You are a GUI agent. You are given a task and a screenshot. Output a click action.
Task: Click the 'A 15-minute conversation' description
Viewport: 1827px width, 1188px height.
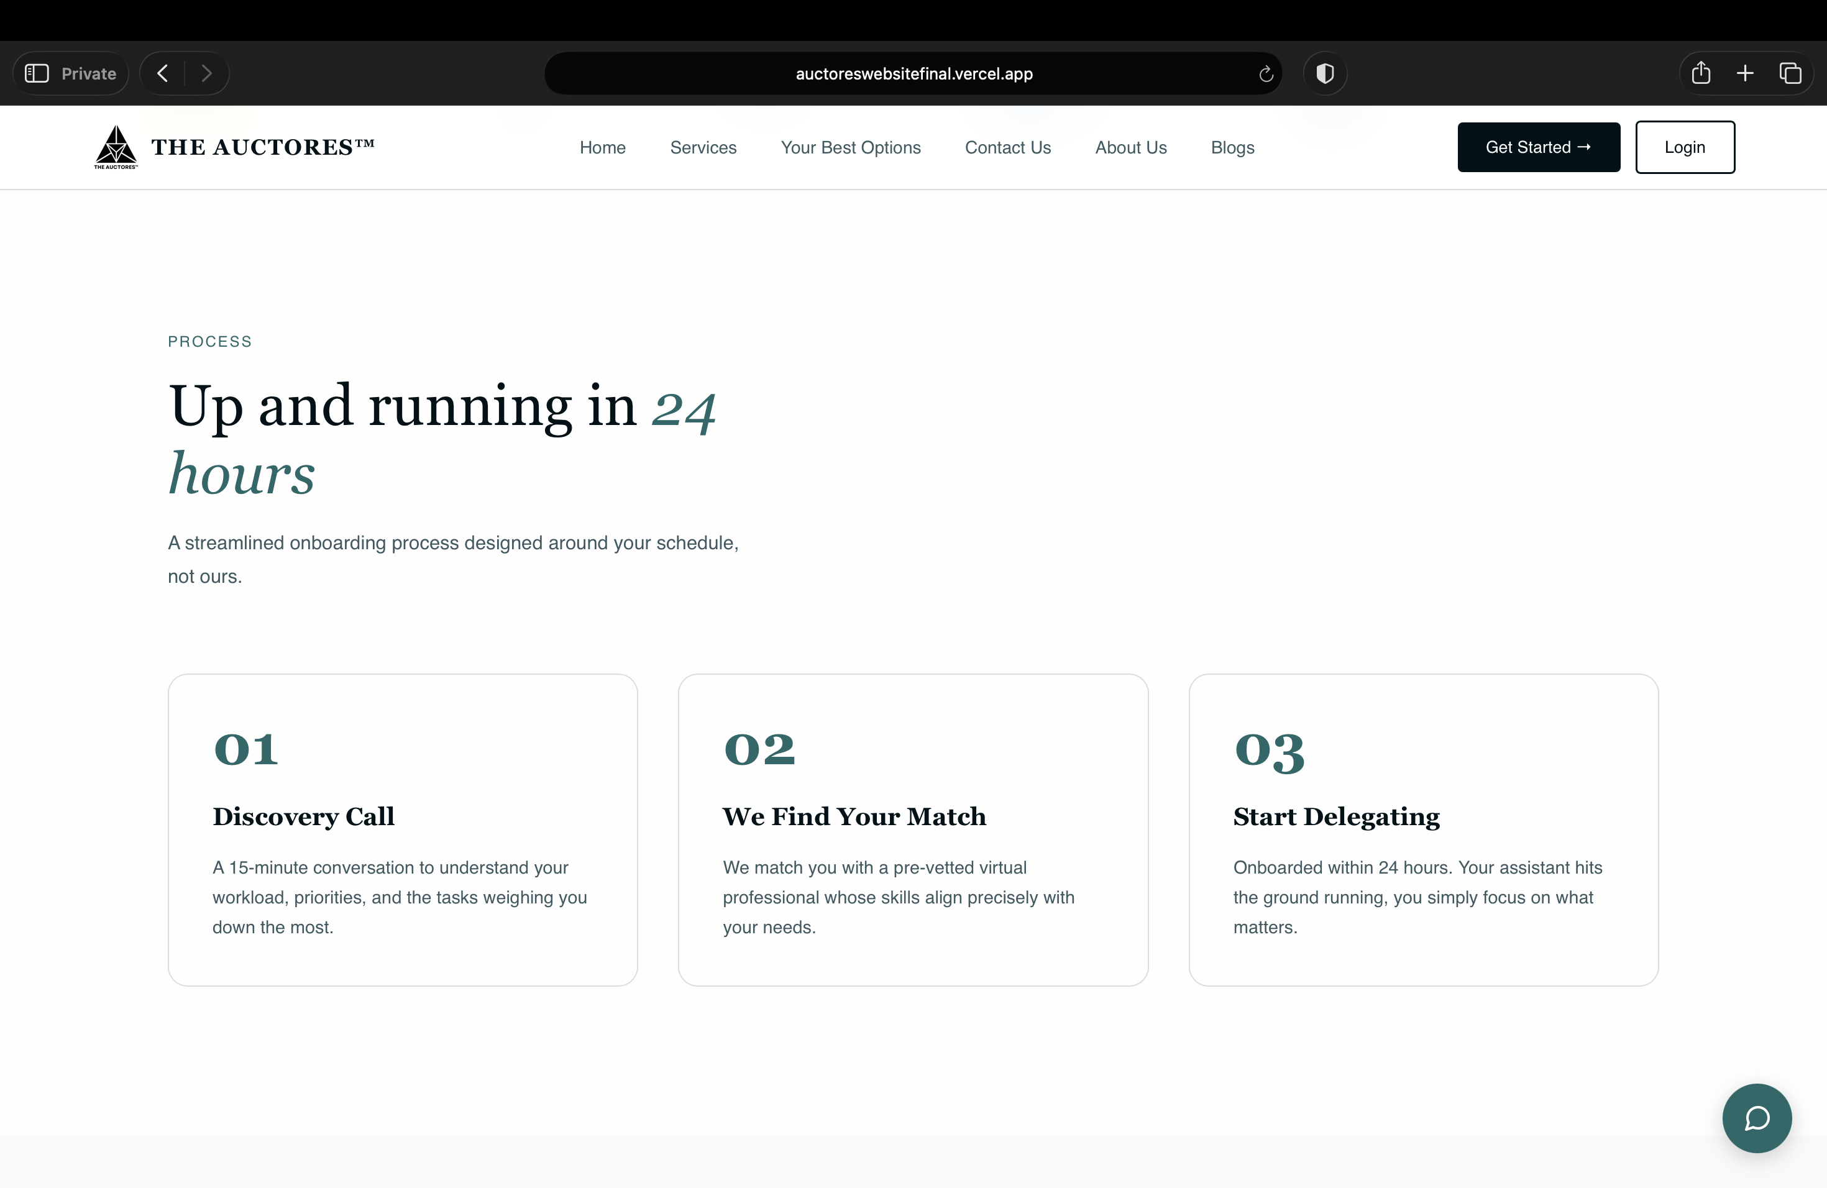(399, 897)
